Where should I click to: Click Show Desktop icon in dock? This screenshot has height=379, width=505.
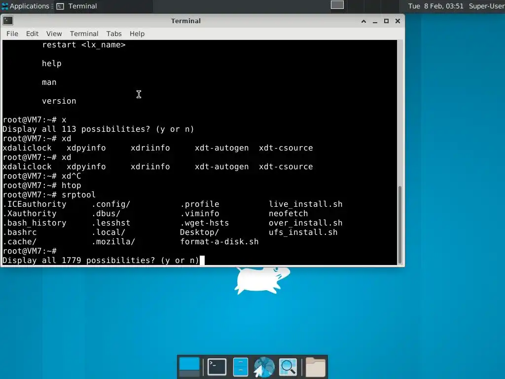[x=189, y=367]
